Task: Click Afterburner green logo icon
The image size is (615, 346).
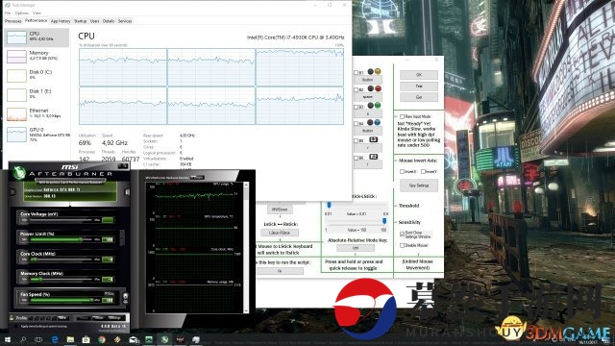Action: click(19, 173)
